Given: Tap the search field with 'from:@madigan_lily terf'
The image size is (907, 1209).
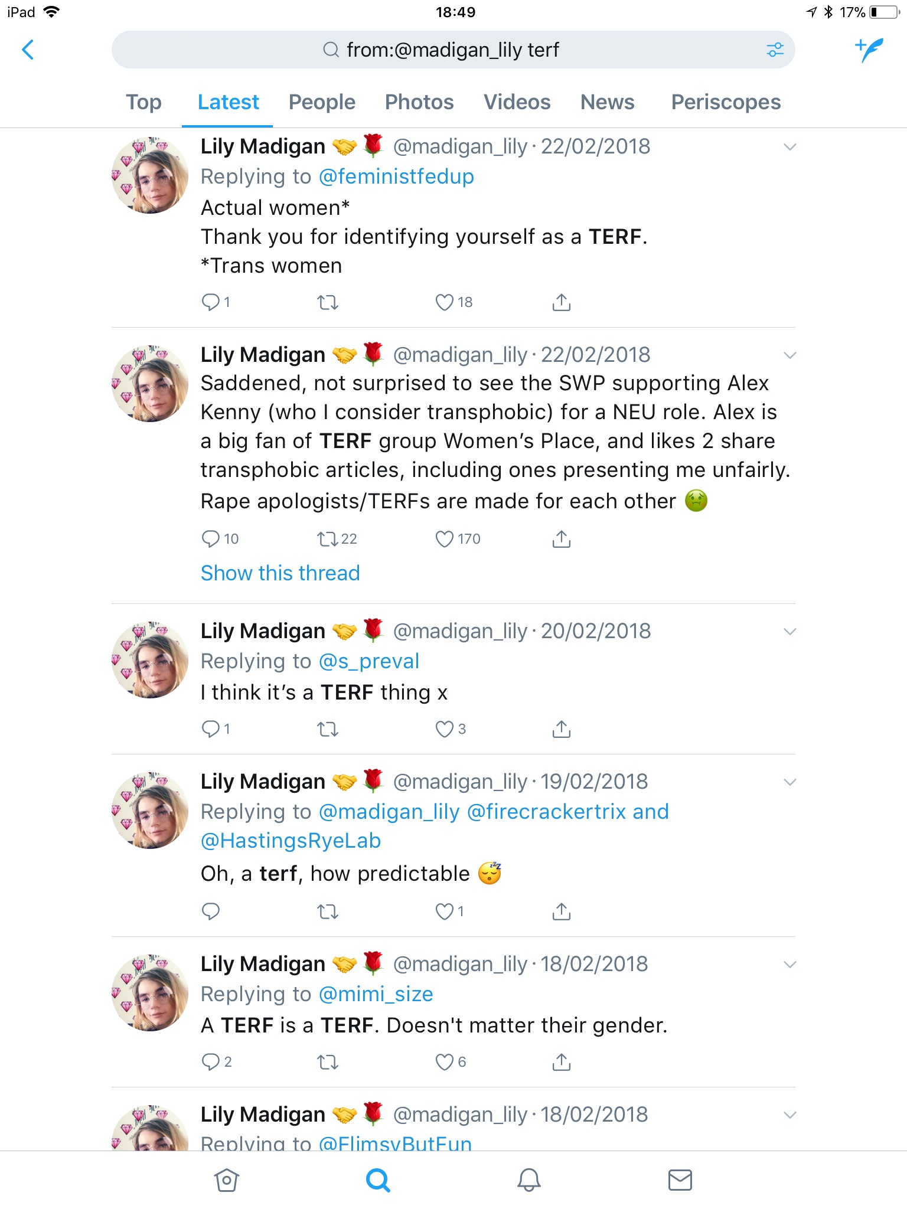Looking at the screenshot, I should tap(452, 50).
